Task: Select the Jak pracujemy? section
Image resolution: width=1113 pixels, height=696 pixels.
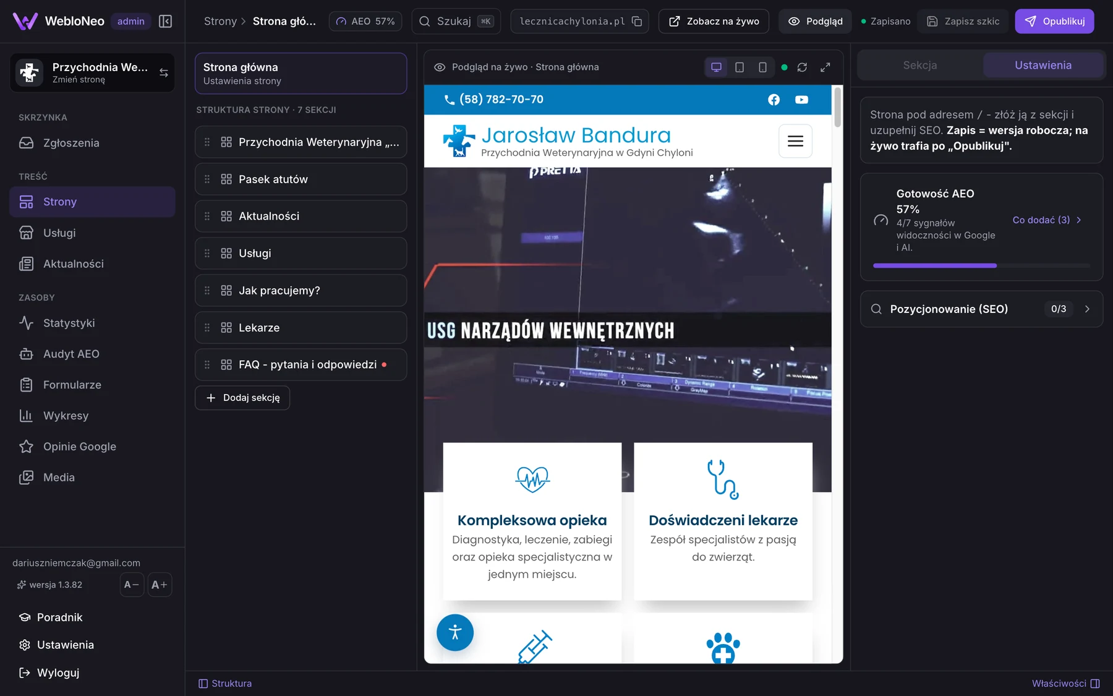Action: coord(301,291)
